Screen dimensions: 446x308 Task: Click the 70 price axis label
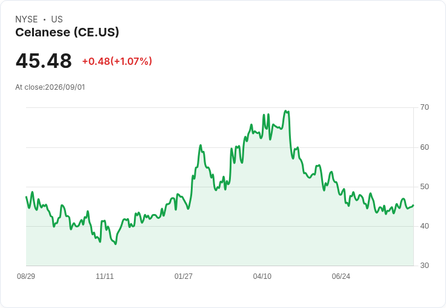[x=424, y=107]
